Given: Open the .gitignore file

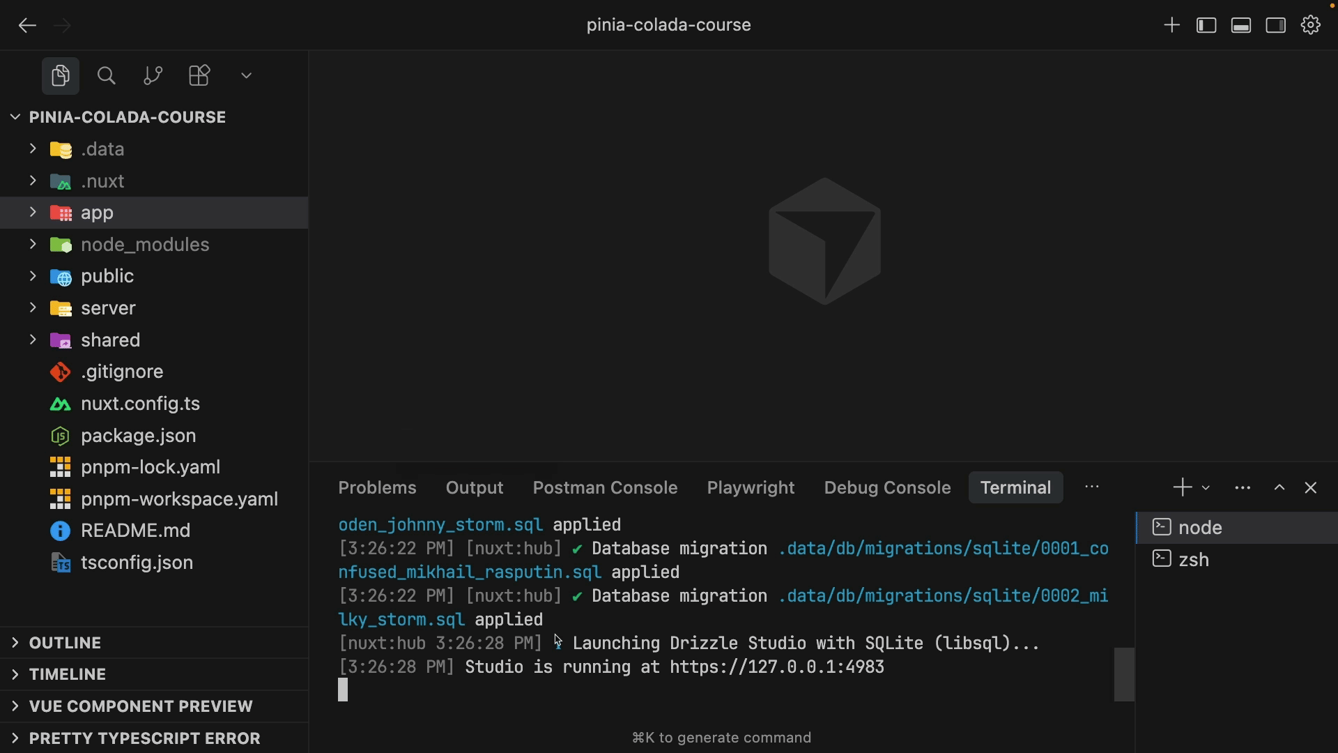Looking at the screenshot, I should 154,372.
